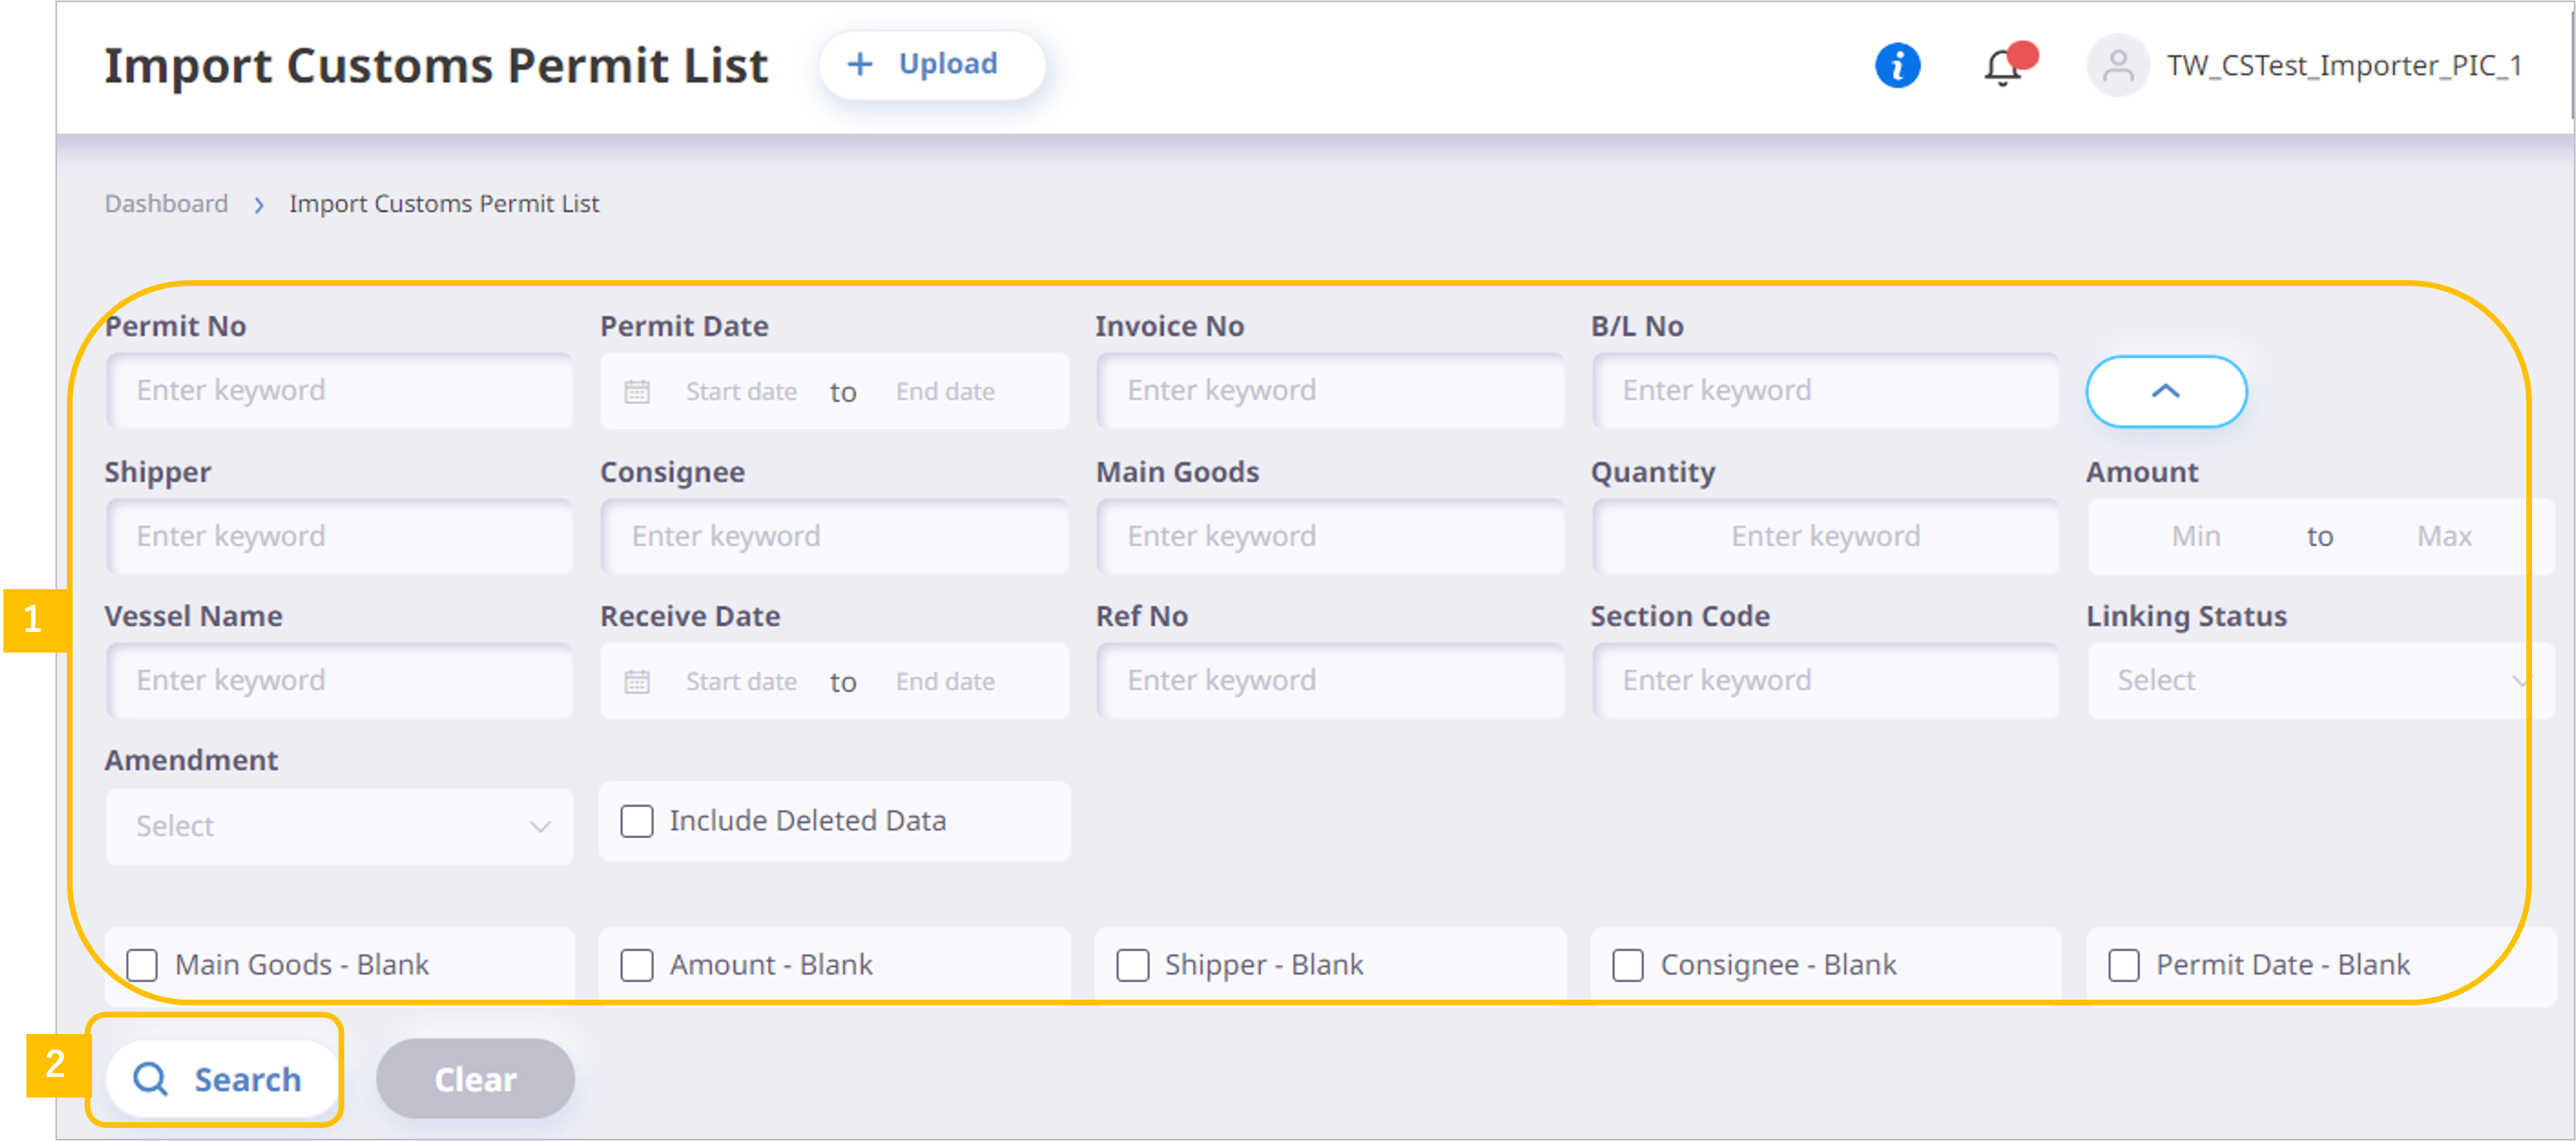Image resolution: width=2576 pixels, height=1141 pixels.
Task: Click the breadcrumb chevron separator
Action: point(259,205)
